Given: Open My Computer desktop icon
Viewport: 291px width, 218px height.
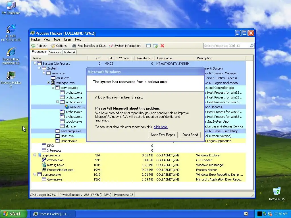Looking at the screenshot, I should click(x=11, y=7).
